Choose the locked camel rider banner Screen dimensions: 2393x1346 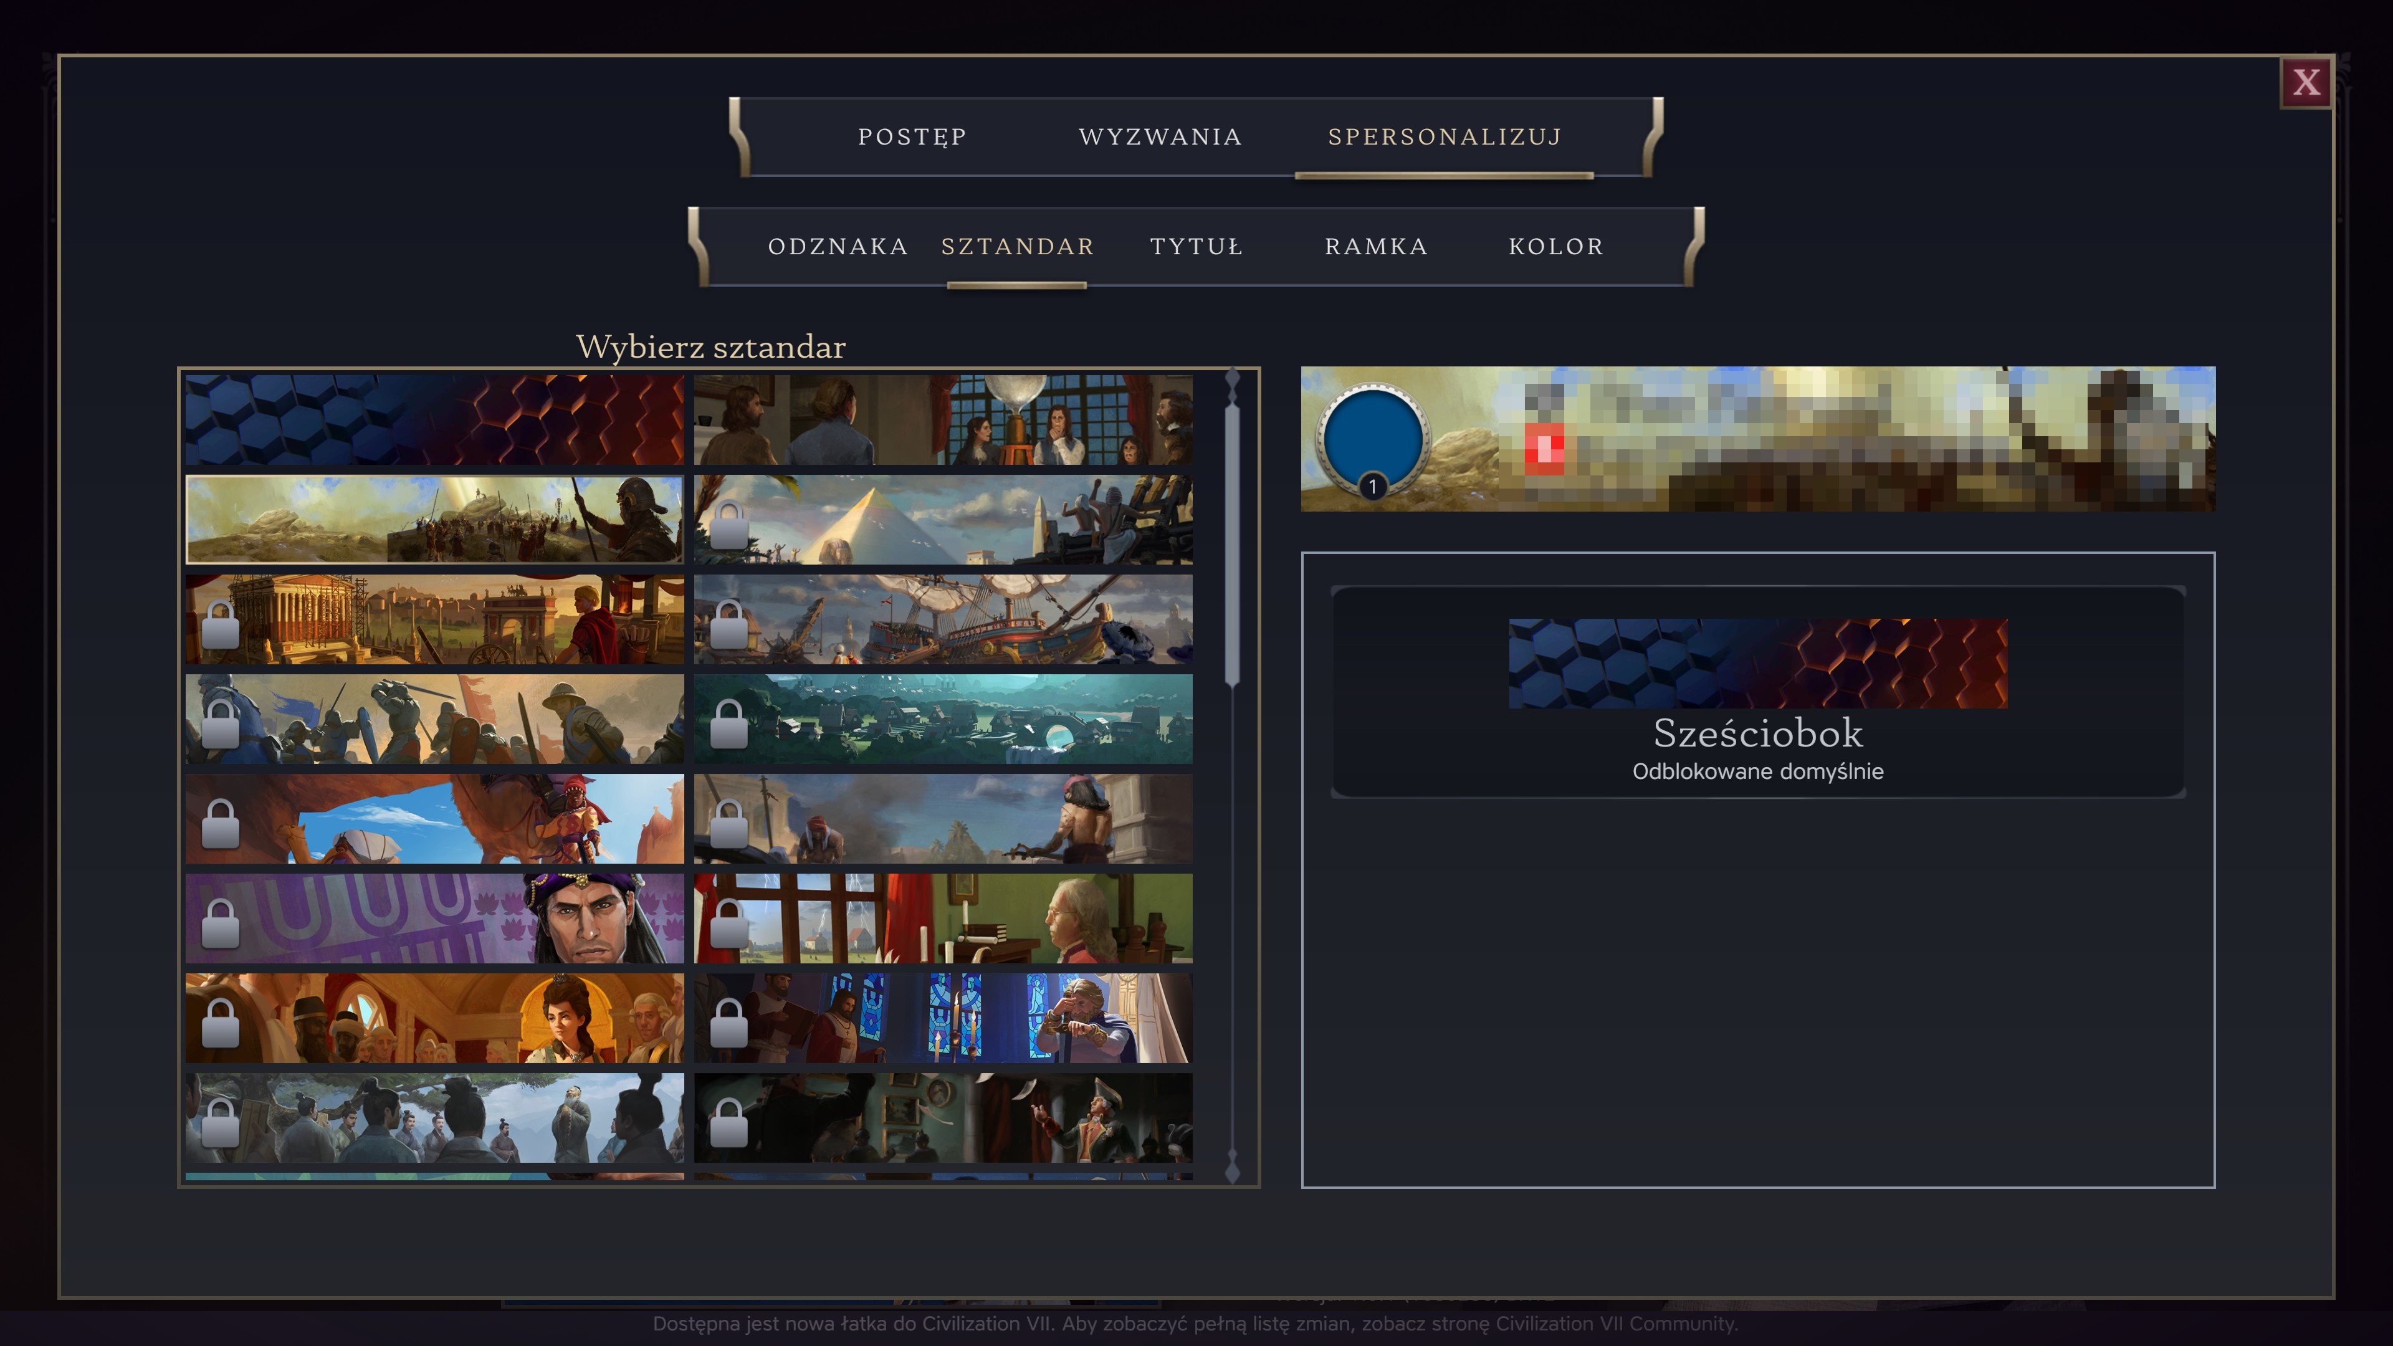point(435,818)
